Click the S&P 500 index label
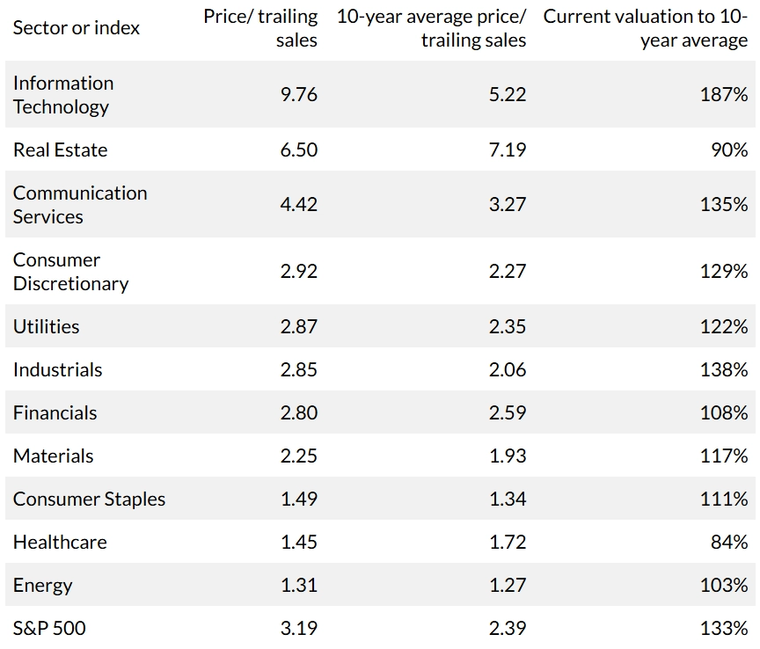 coord(49,628)
